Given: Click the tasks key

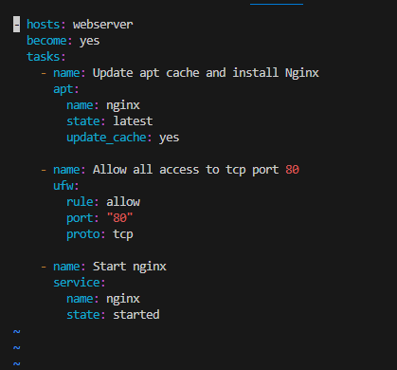Looking at the screenshot, I should [43, 57].
